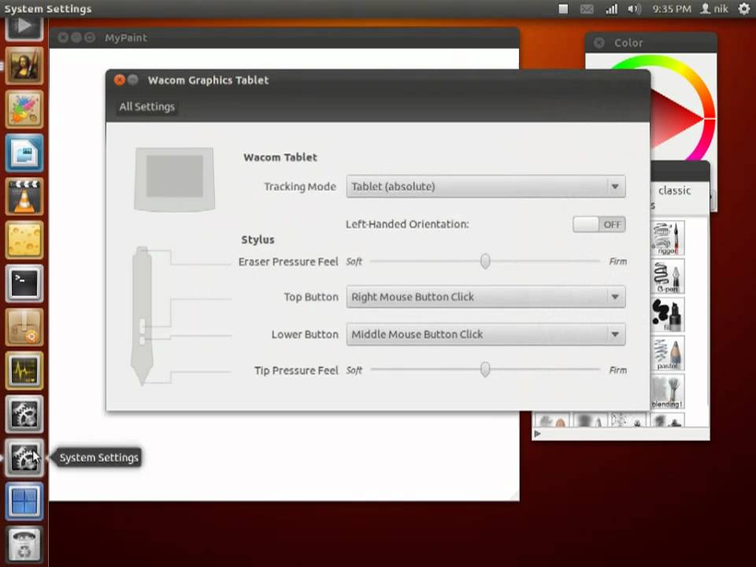Click the System Settings launcher icon

point(24,457)
